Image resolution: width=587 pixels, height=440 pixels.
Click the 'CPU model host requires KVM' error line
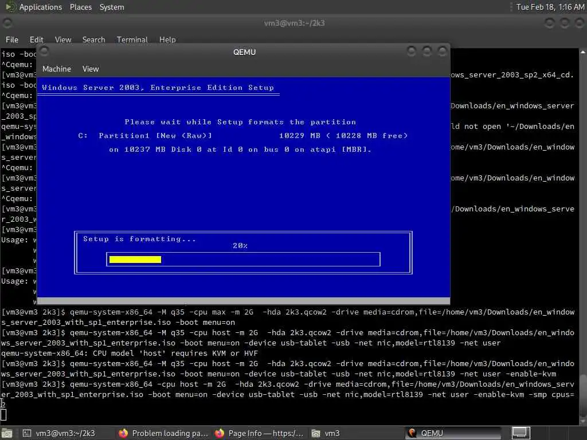click(x=130, y=353)
